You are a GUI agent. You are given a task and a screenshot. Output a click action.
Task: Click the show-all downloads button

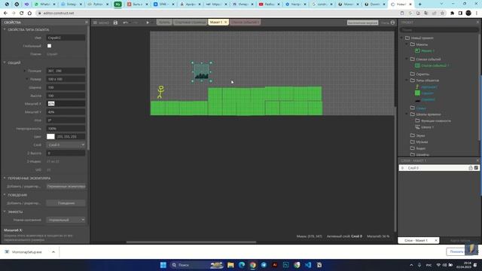tap(458, 251)
